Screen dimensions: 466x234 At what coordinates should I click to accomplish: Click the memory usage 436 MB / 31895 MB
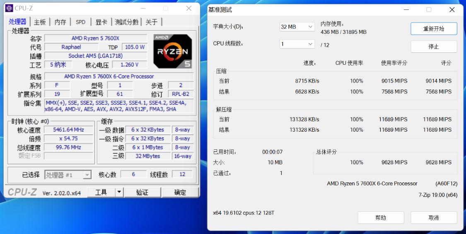(343, 32)
